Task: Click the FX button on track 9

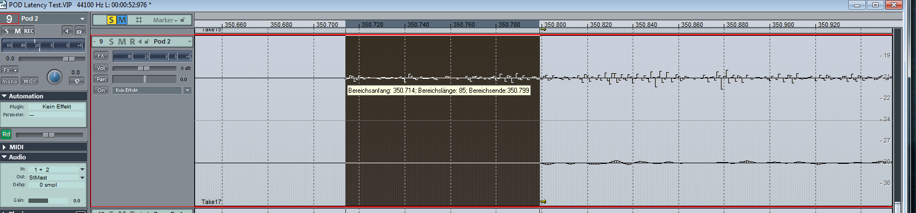Action: coord(101,56)
